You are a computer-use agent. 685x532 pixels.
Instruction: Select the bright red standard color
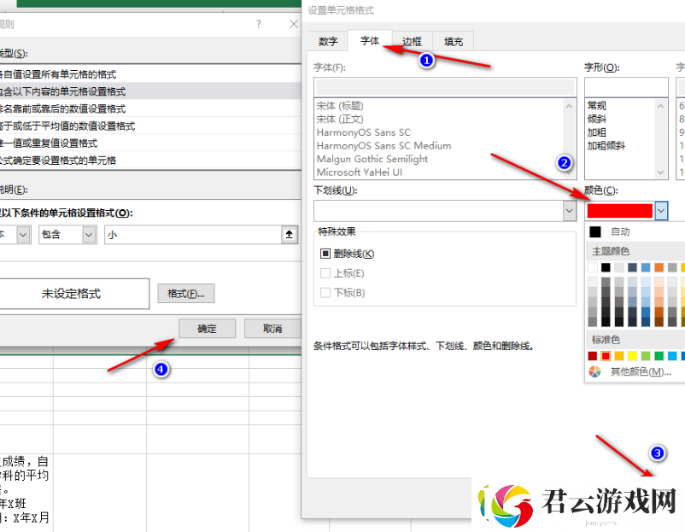pyautogui.click(x=606, y=356)
